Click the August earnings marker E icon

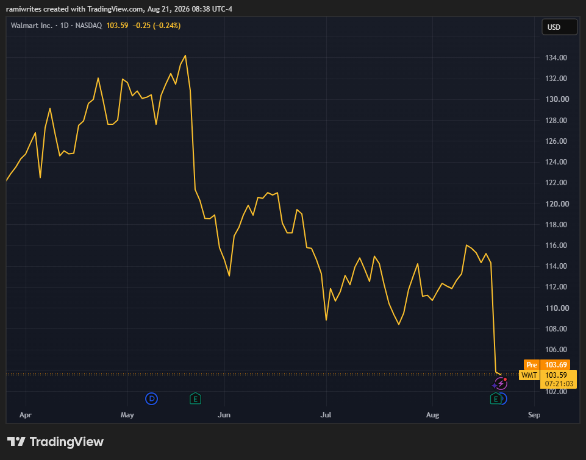(x=496, y=398)
